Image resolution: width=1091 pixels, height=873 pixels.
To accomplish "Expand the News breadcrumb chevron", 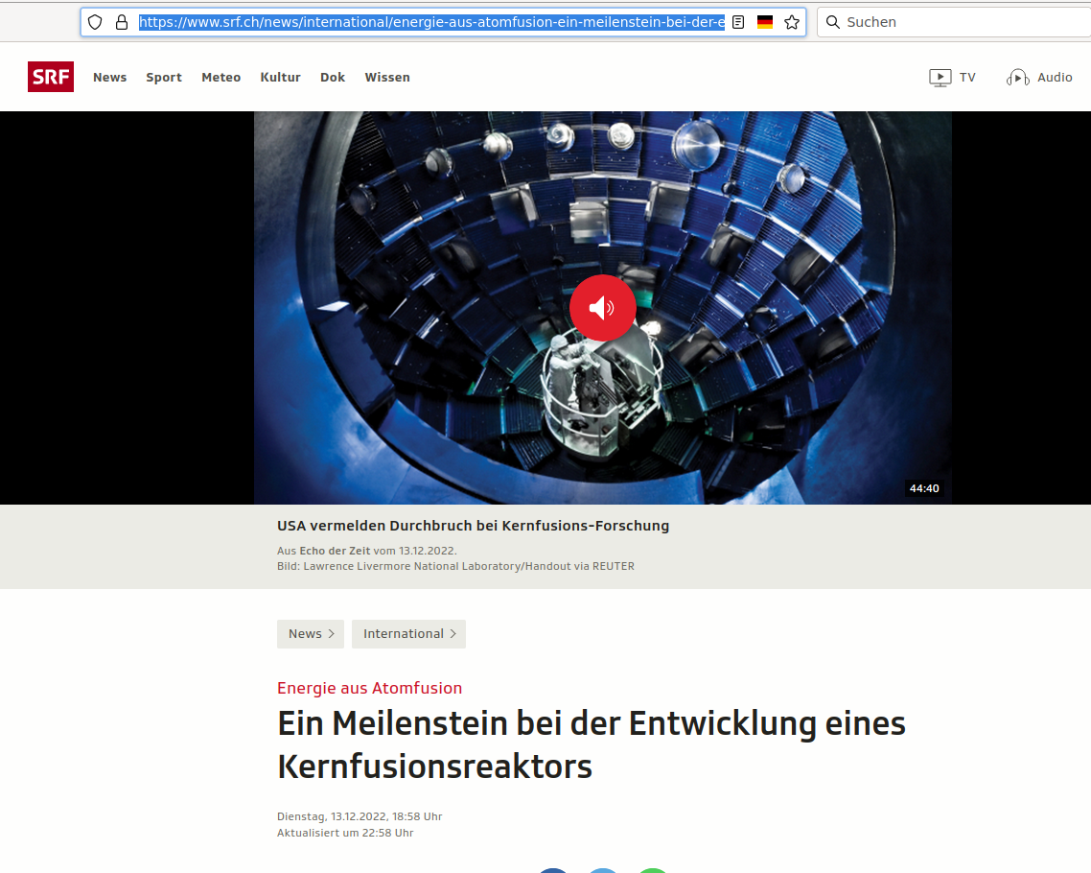I will click(x=332, y=633).
